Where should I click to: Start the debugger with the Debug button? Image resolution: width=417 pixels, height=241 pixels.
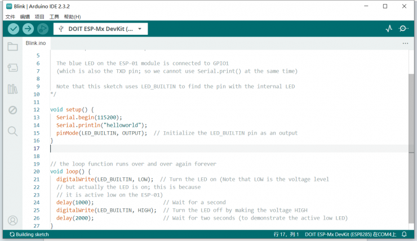(x=43, y=29)
